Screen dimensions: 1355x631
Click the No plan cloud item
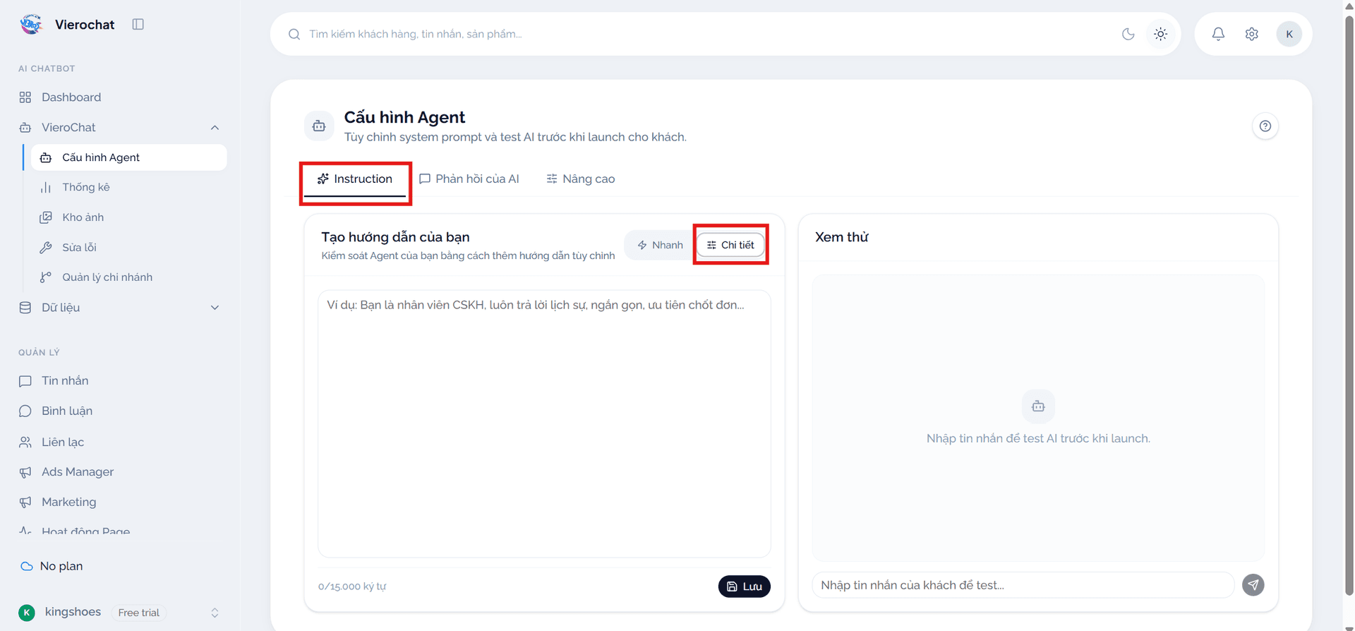point(52,566)
